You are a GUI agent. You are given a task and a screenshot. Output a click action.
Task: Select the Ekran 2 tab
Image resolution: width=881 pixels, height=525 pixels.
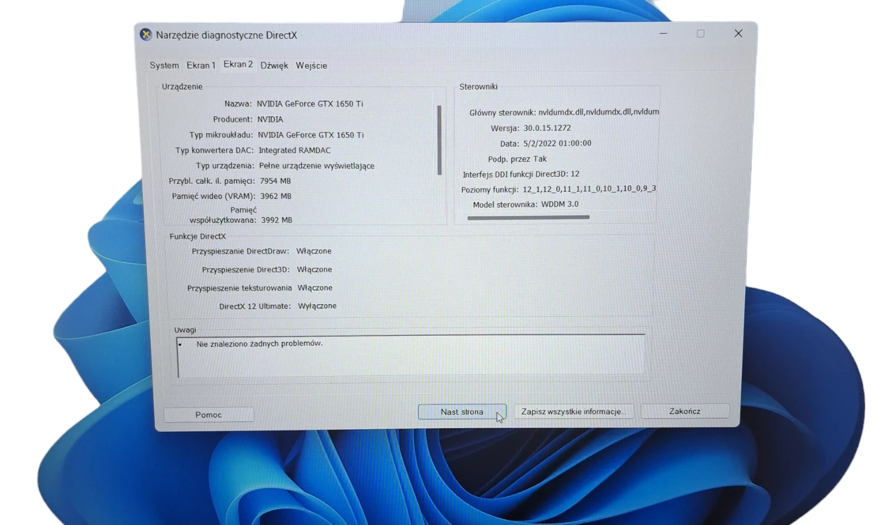tap(237, 65)
